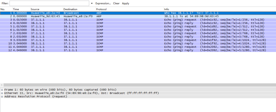This screenshot has width=276, height=112.
Task: Select packet 11 echo request id=0x2092
Action: point(138,47)
